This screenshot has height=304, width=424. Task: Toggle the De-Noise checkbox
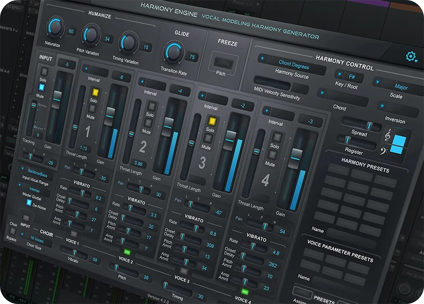pyautogui.click(x=29, y=202)
